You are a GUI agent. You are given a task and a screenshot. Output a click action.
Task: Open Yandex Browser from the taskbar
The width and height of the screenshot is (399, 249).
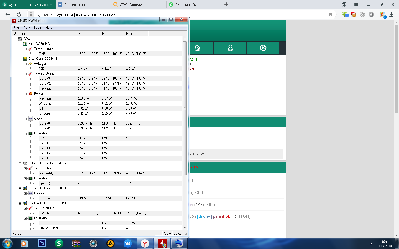[x=145, y=243]
